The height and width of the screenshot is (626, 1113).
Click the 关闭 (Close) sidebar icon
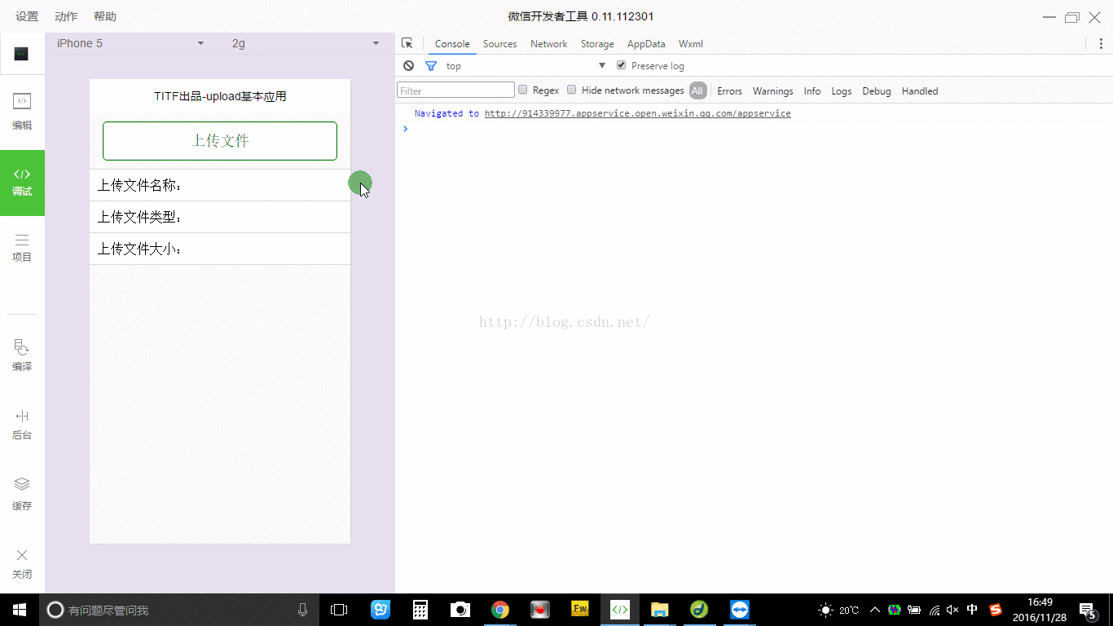coord(22,564)
